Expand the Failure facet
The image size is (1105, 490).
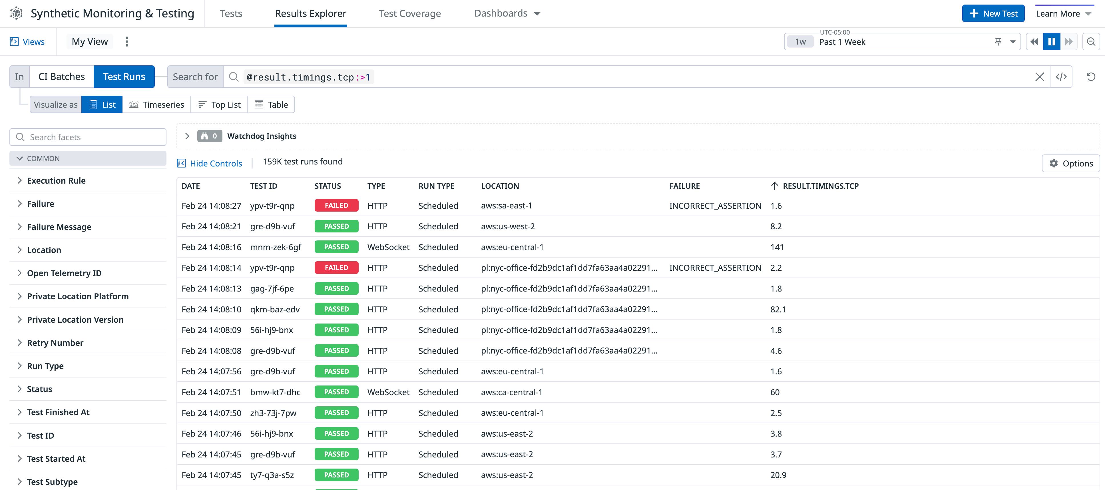point(88,204)
